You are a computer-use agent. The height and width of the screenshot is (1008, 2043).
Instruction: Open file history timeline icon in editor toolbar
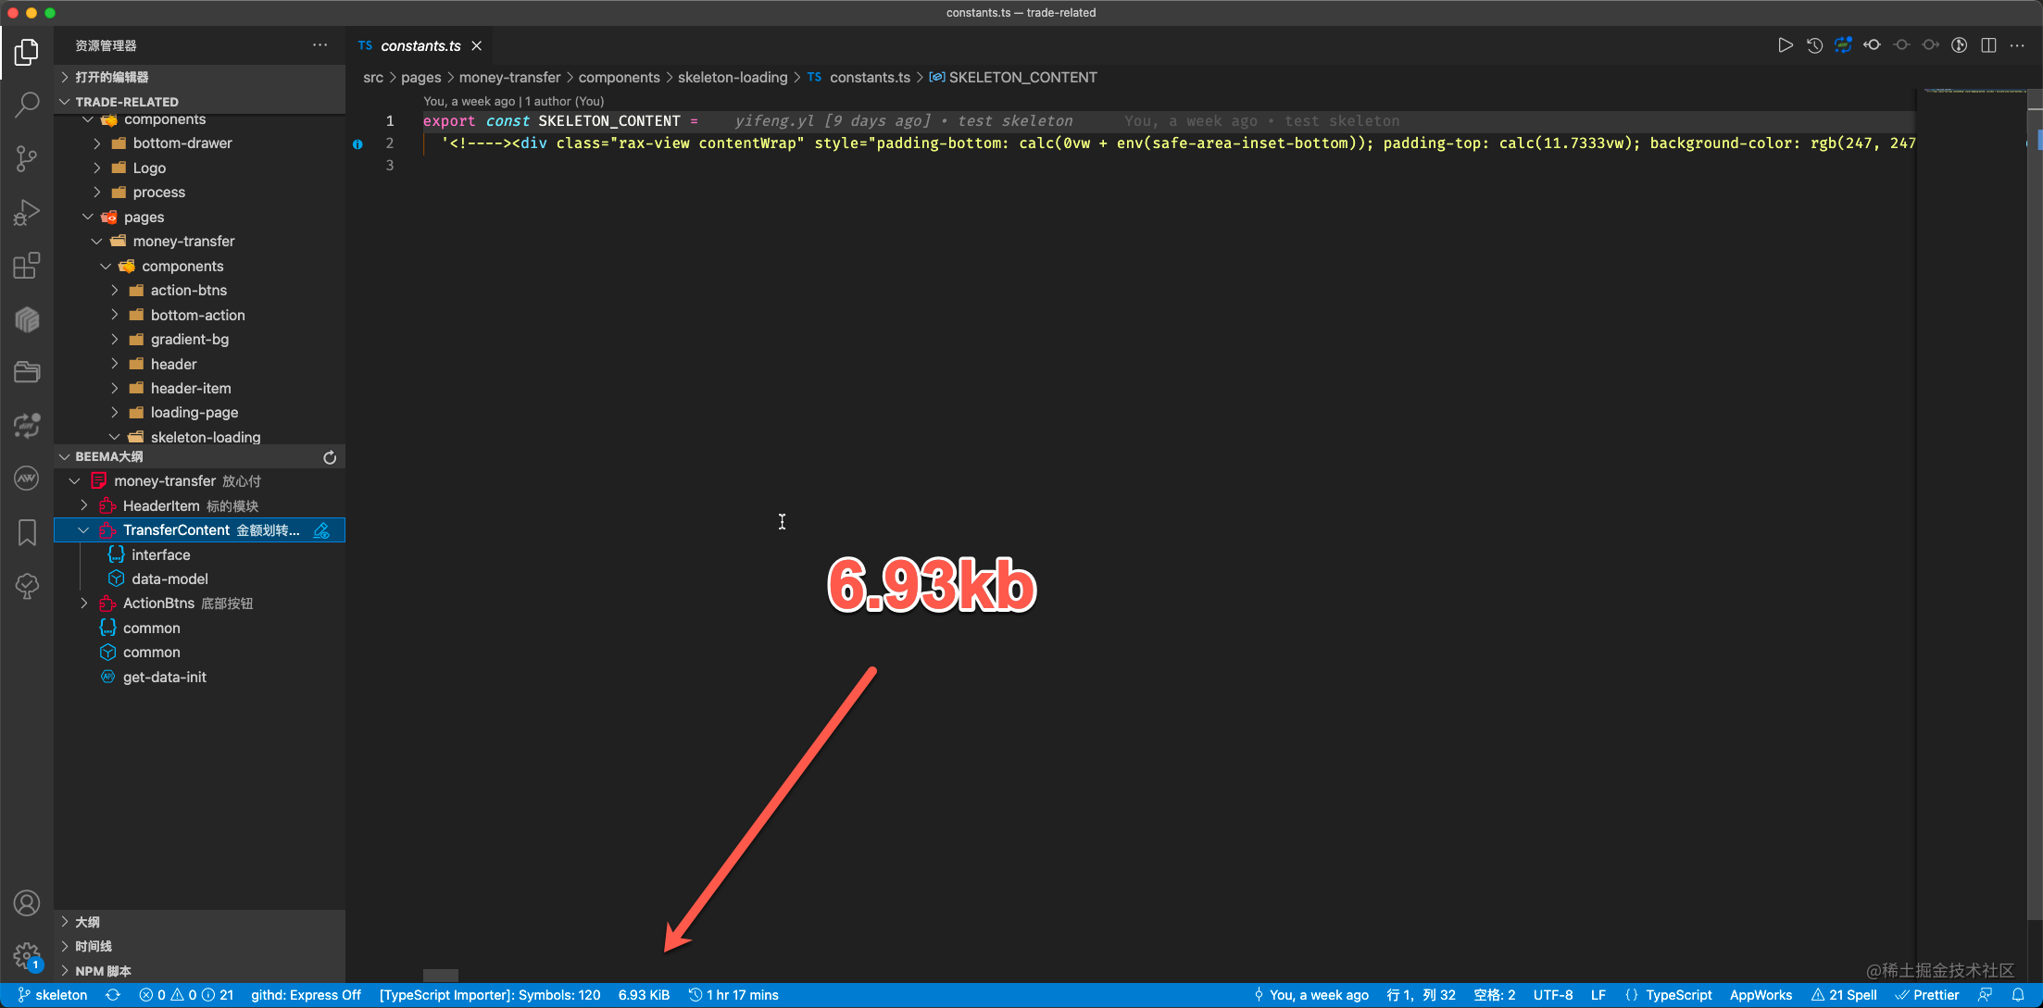[1814, 45]
